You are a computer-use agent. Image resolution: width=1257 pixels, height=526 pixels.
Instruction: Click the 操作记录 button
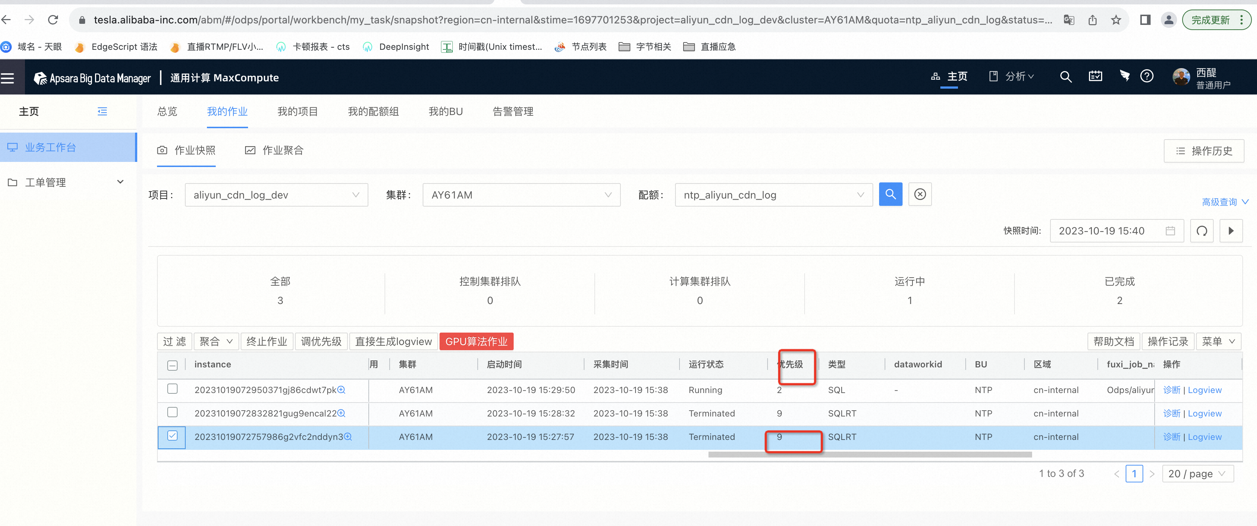click(1168, 341)
